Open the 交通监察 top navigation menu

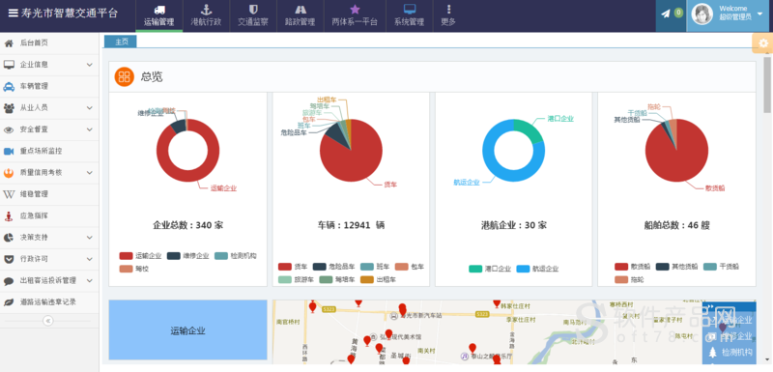[253, 15]
